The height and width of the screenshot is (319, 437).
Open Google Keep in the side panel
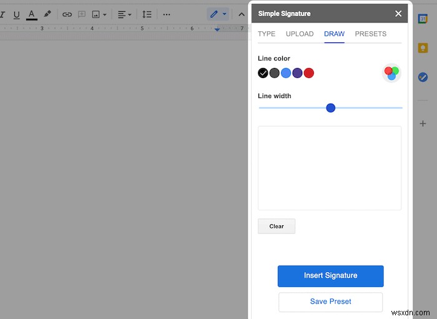click(x=423, y=48)
